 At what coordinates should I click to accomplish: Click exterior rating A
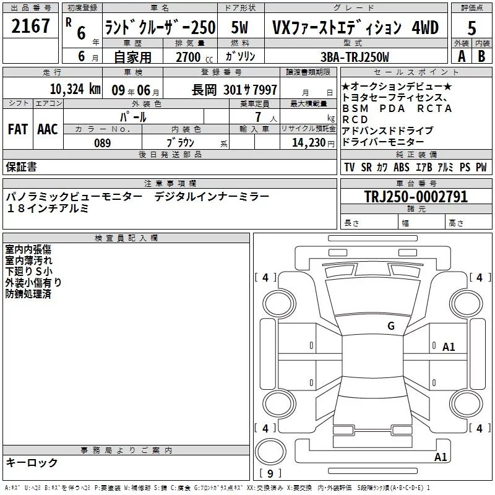coord(462,56)
